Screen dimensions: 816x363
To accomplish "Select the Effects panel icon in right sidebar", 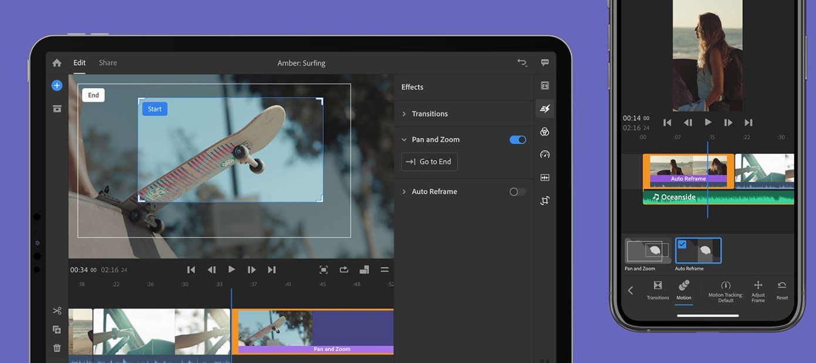I will coord(545,108).
